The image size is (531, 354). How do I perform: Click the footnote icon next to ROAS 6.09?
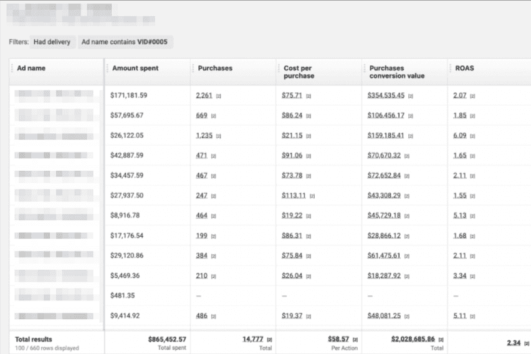point(472,136)
